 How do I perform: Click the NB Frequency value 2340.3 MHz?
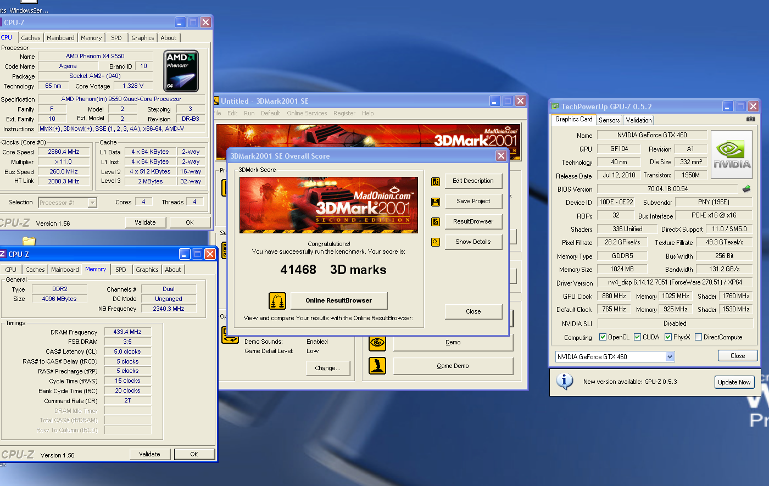[x=169, y=309]
